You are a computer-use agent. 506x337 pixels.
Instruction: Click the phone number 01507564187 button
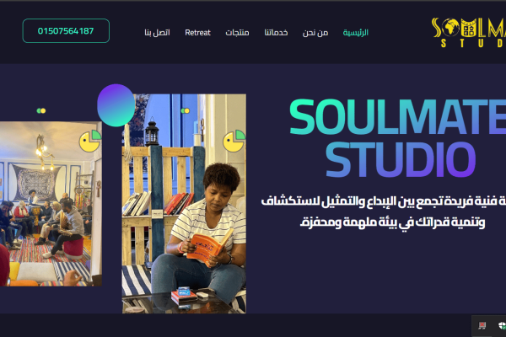66,30
